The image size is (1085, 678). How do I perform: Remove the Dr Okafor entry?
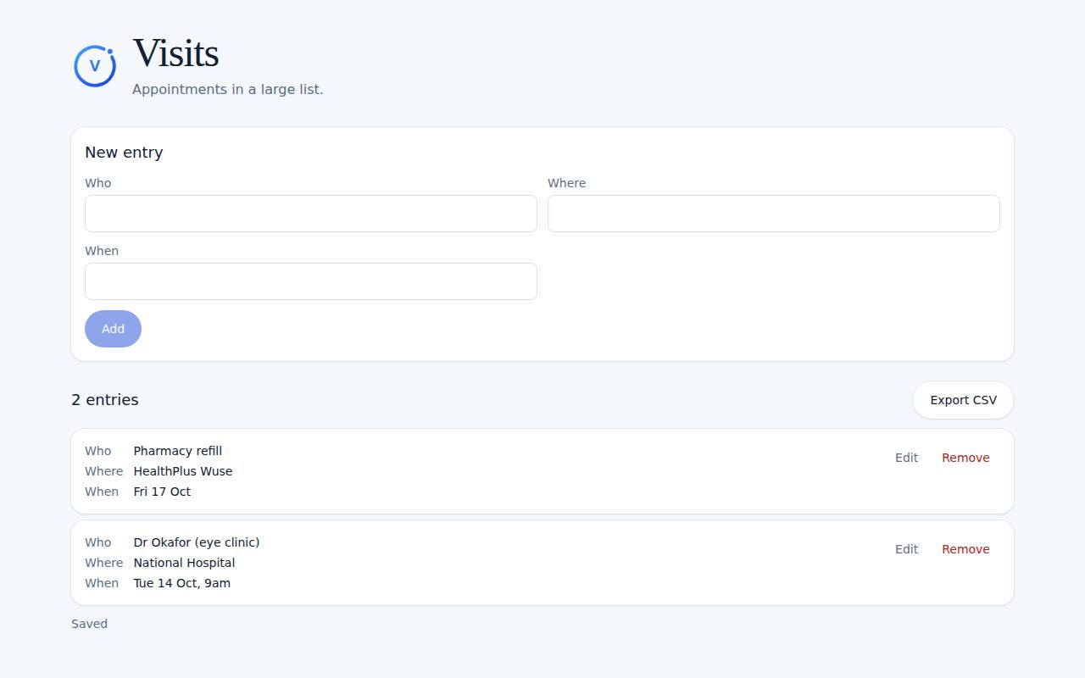965,549
